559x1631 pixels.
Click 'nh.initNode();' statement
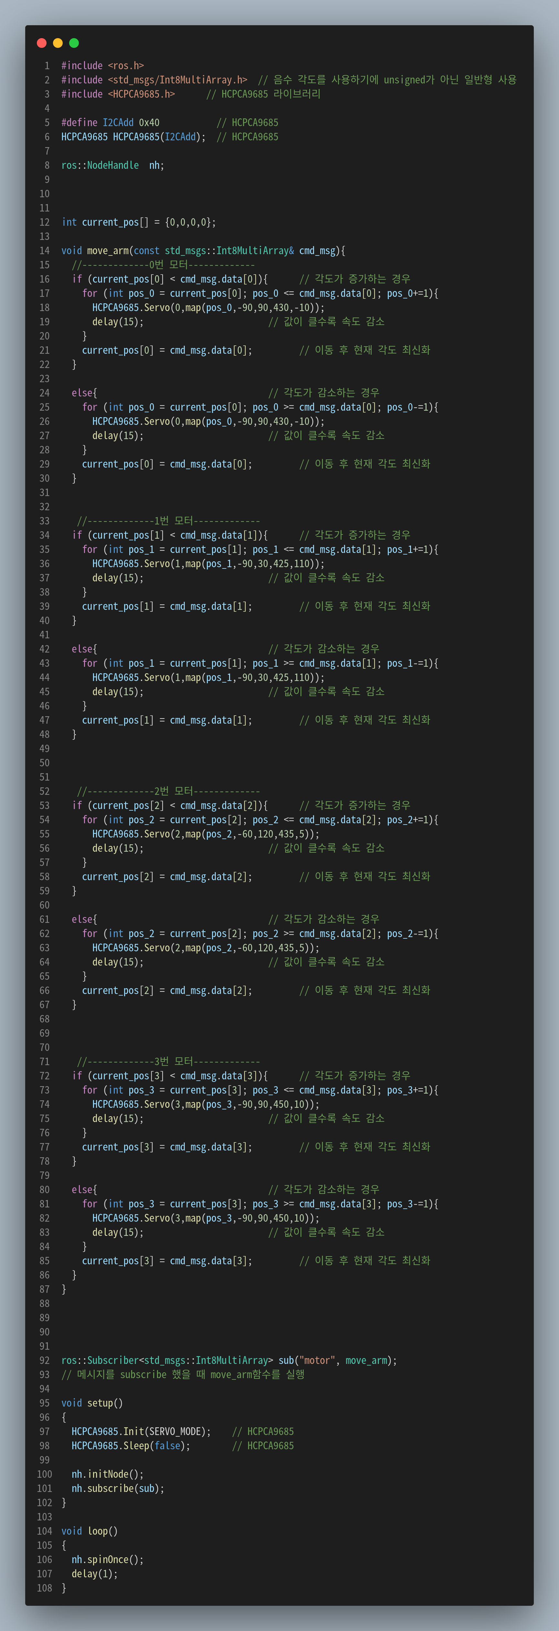108,1474
